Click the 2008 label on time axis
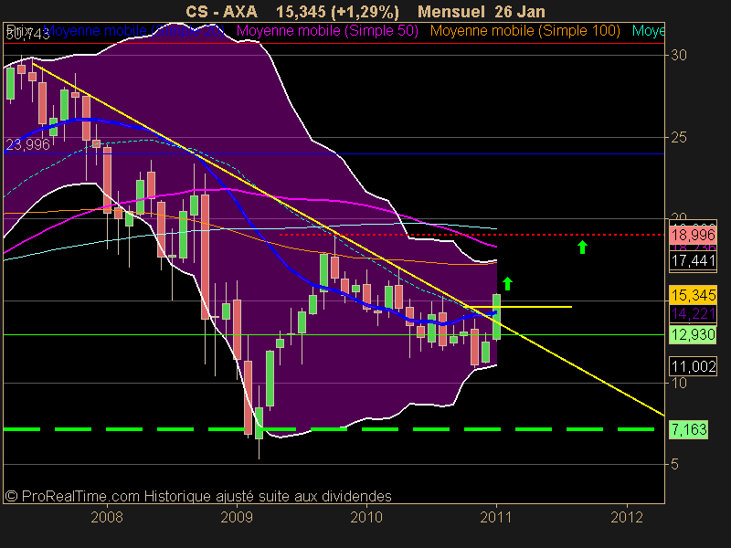This screenshot has height=548, width=731. click(107, 517)
